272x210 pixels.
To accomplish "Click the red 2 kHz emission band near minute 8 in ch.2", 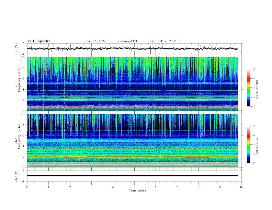I will pos(197,157).
